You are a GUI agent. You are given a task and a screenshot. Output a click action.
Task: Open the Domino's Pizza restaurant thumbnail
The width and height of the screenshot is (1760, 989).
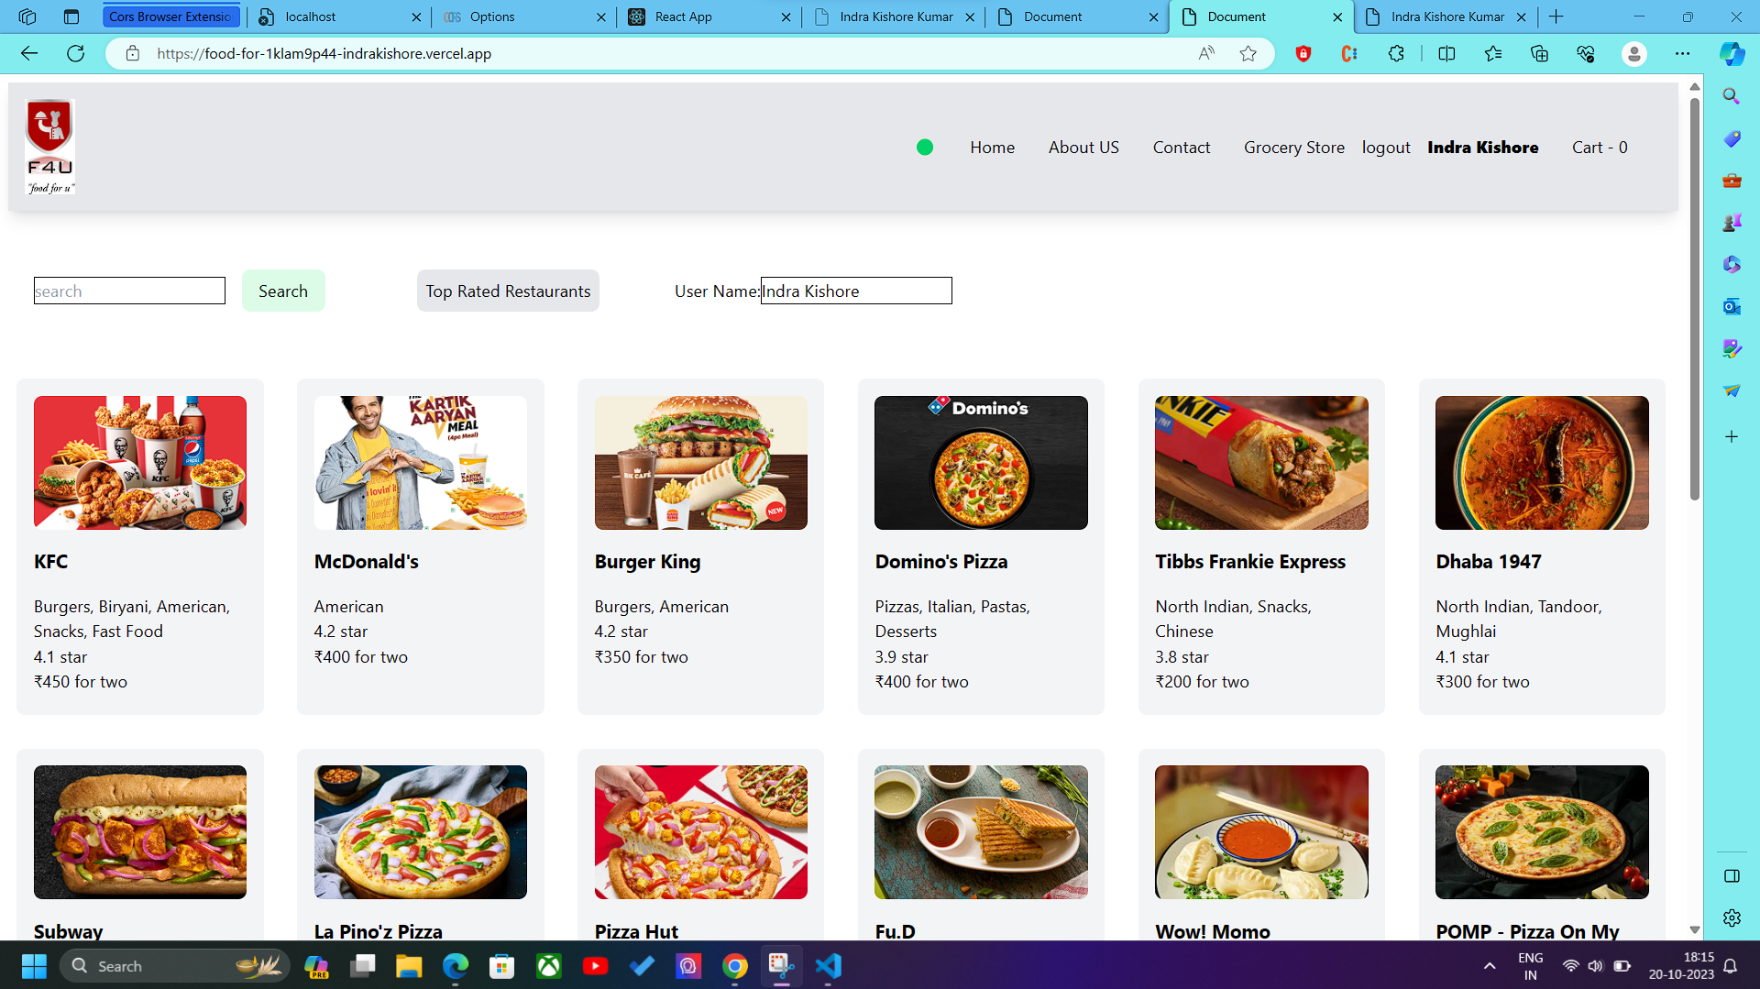coord(981,463)
